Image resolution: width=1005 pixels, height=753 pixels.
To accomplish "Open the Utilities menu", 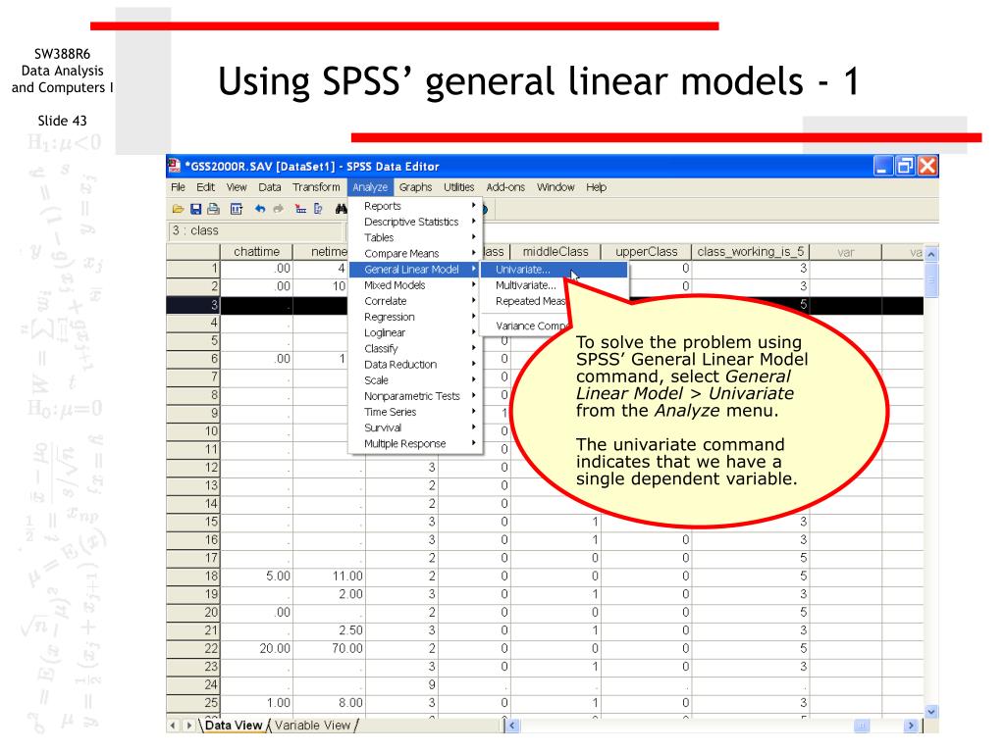I will (459, 187).
